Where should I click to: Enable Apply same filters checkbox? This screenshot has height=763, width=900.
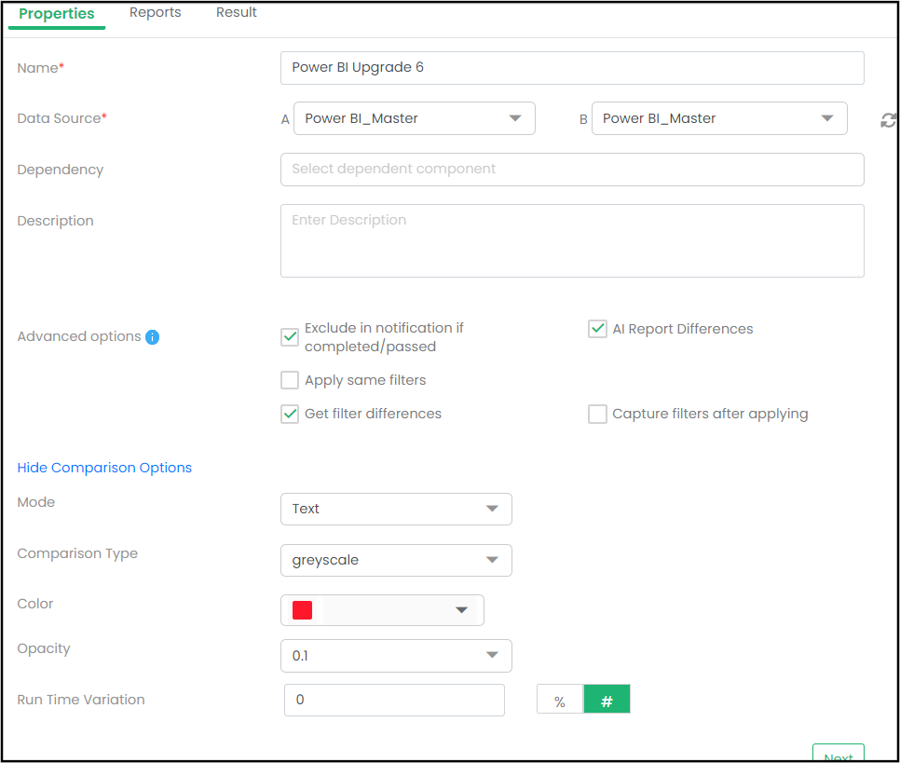pos(290,380)
